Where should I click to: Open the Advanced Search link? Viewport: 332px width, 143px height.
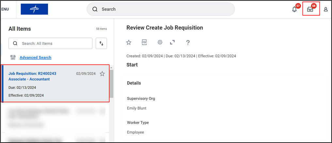[35, 57]
